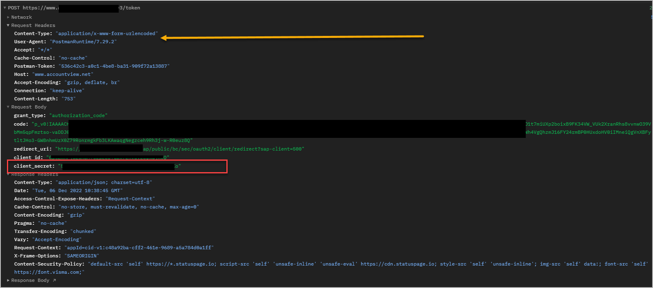The width and height of the screenshot is (653, 288).
Task: Select the Access-Control-Expose-Headers value Request-Context
Action: pos(130,199)
